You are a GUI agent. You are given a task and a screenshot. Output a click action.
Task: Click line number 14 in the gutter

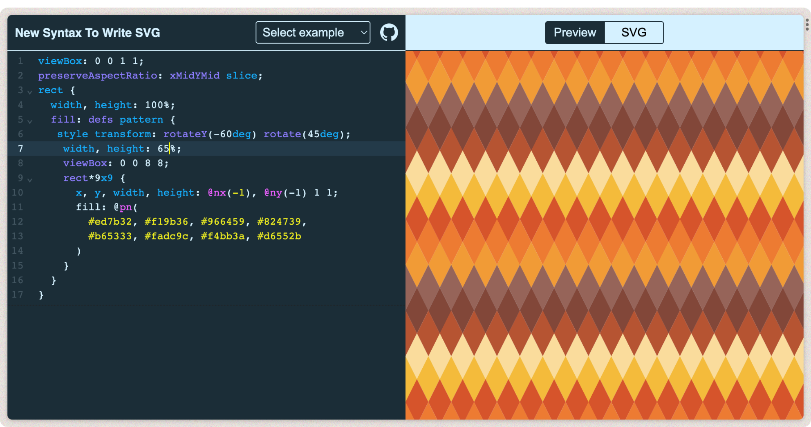(17, 250)
